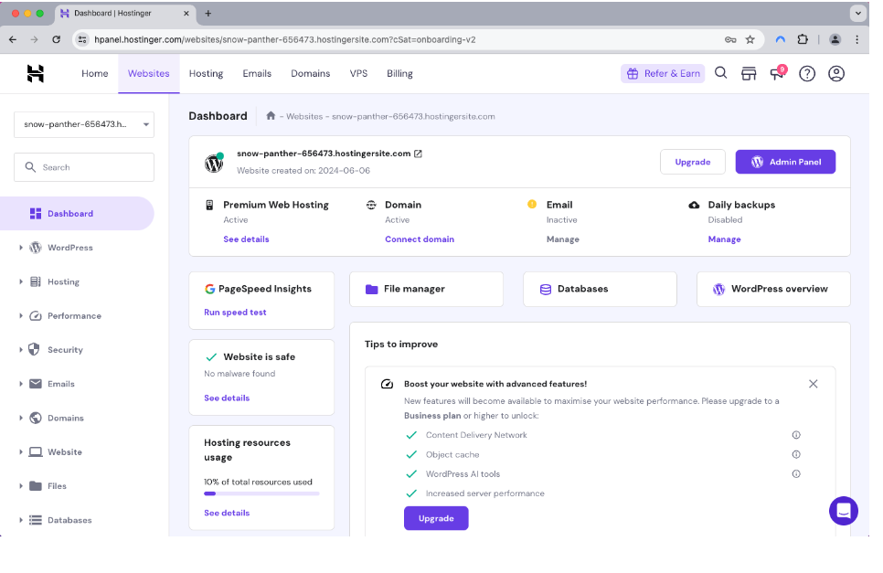This screenshot has height=573, width=883.
Task: Close the Dashboard | Hostinger browser tab
Action: click(x=186, y=13)
